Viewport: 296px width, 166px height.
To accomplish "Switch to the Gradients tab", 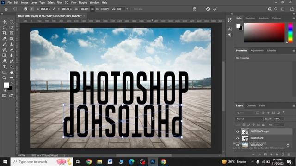I will 264,18.
